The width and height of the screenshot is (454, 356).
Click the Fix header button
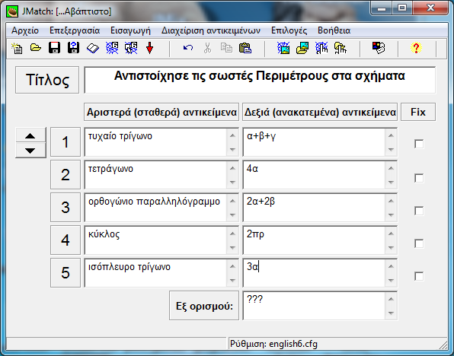418,112
